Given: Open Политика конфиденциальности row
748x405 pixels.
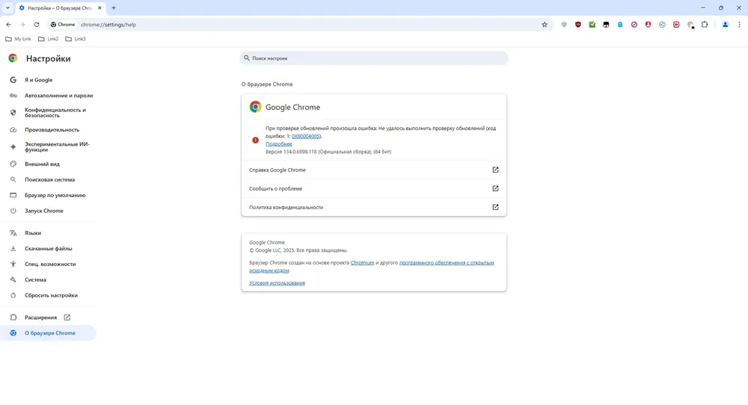Looking at the screenshot, I should [373, 207].
